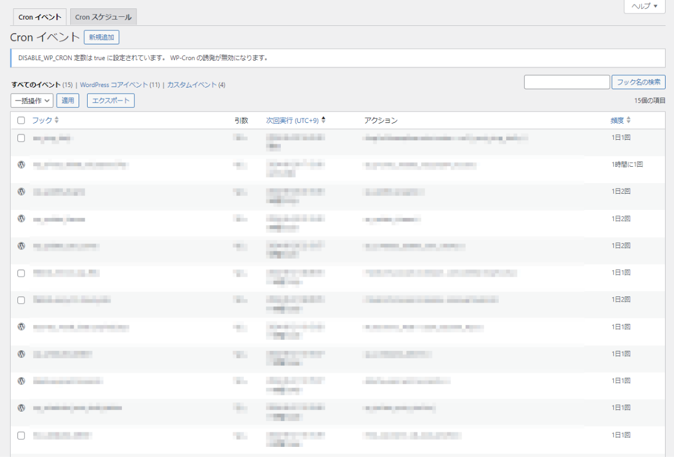The height and width of the screenshot is (457, 674).
Task: Tick the checkbox on the last visible event row
Action: (x=21, y=435)
